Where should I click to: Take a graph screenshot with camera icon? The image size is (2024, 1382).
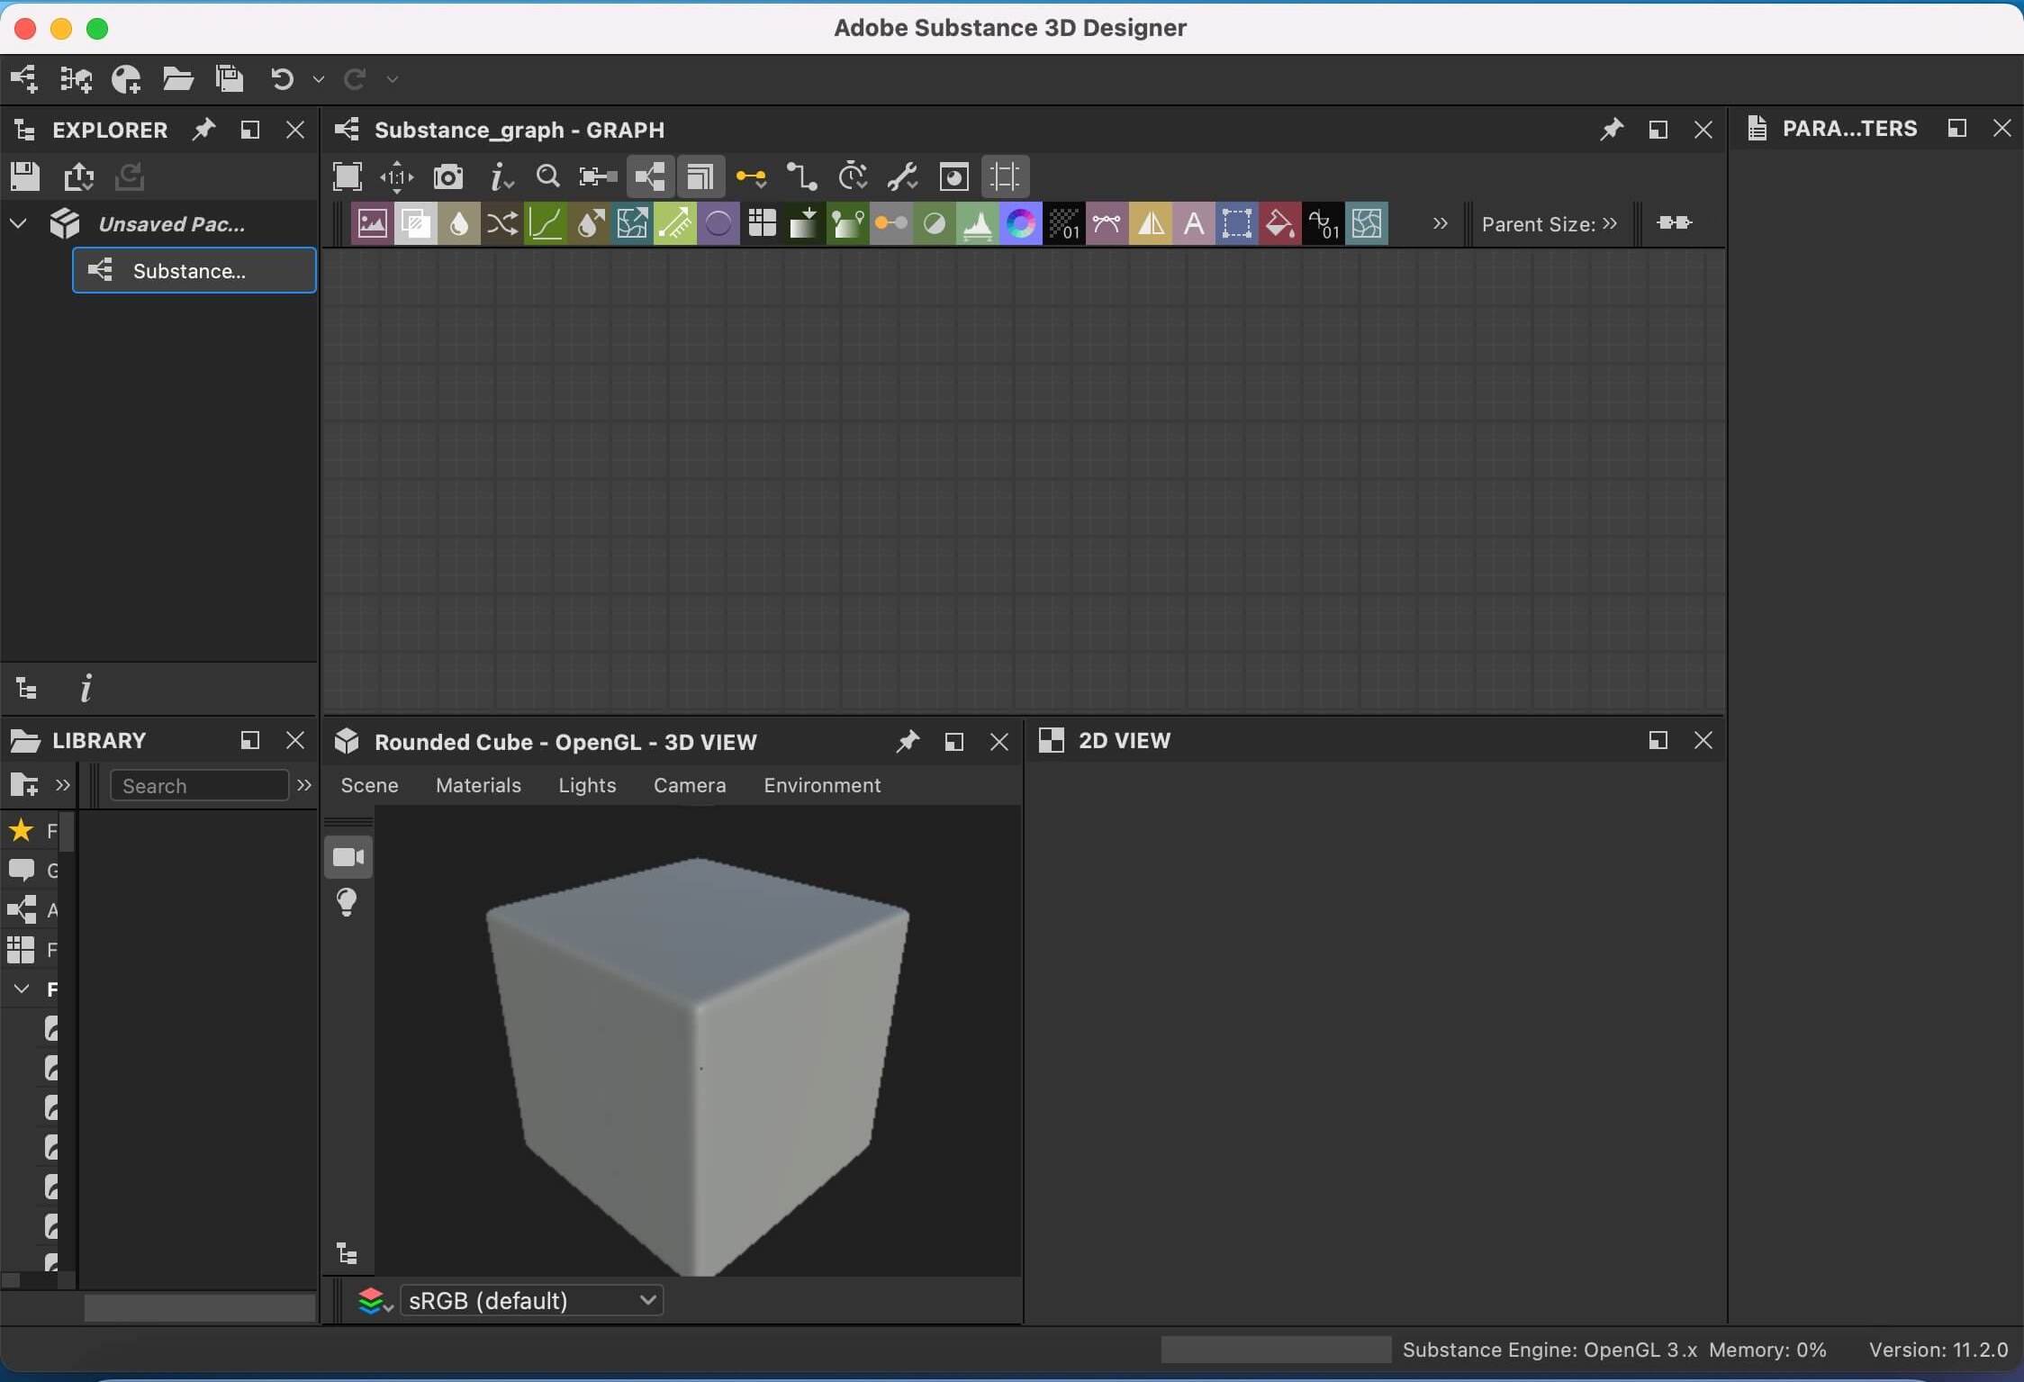[447, 176]
